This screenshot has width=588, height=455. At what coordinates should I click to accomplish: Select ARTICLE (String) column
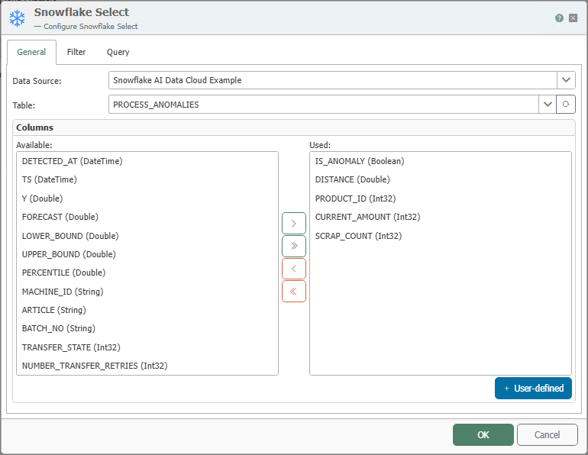[x=147, y=310]
